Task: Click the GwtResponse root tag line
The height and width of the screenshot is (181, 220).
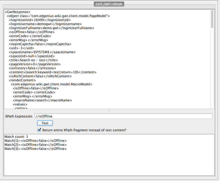Action: click(x=18, y=12)
